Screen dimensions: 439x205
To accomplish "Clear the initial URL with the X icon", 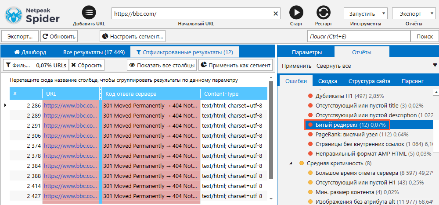I will coord(276,14).
